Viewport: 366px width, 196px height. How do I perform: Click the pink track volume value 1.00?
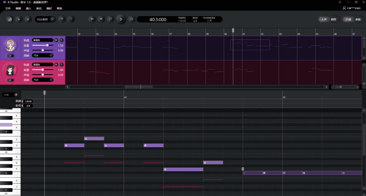60,70
